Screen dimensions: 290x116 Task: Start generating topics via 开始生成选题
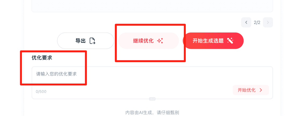(213, 41)
